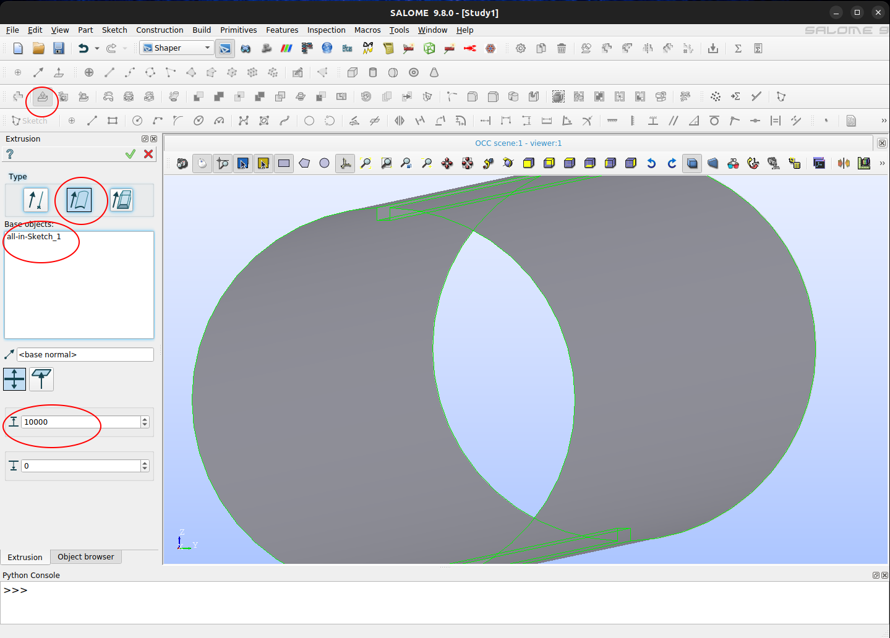Viewport: 890px width, 638px height.
Task: Click the Sigma parameter icon
Action: (x=738, y=48)
